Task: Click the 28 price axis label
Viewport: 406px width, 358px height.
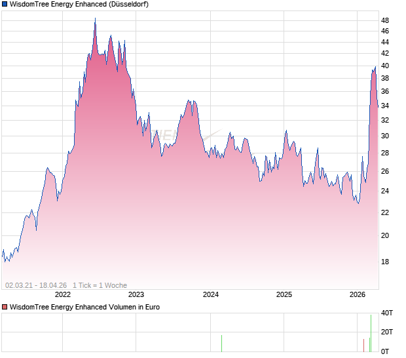Action: coord(385,153)
